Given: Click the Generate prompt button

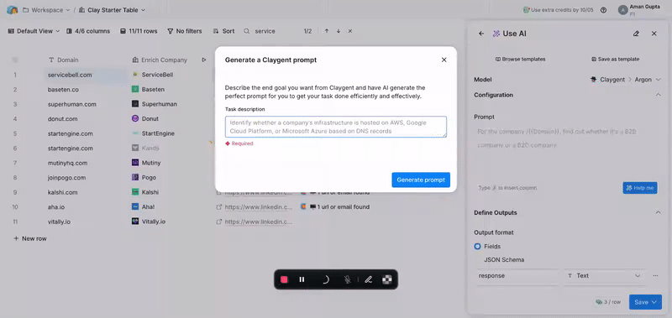Looking at the screenshot, I should coord(421,180).
